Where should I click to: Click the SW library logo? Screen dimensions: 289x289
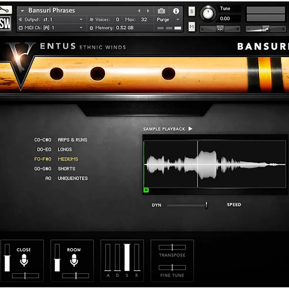point(5,23)
